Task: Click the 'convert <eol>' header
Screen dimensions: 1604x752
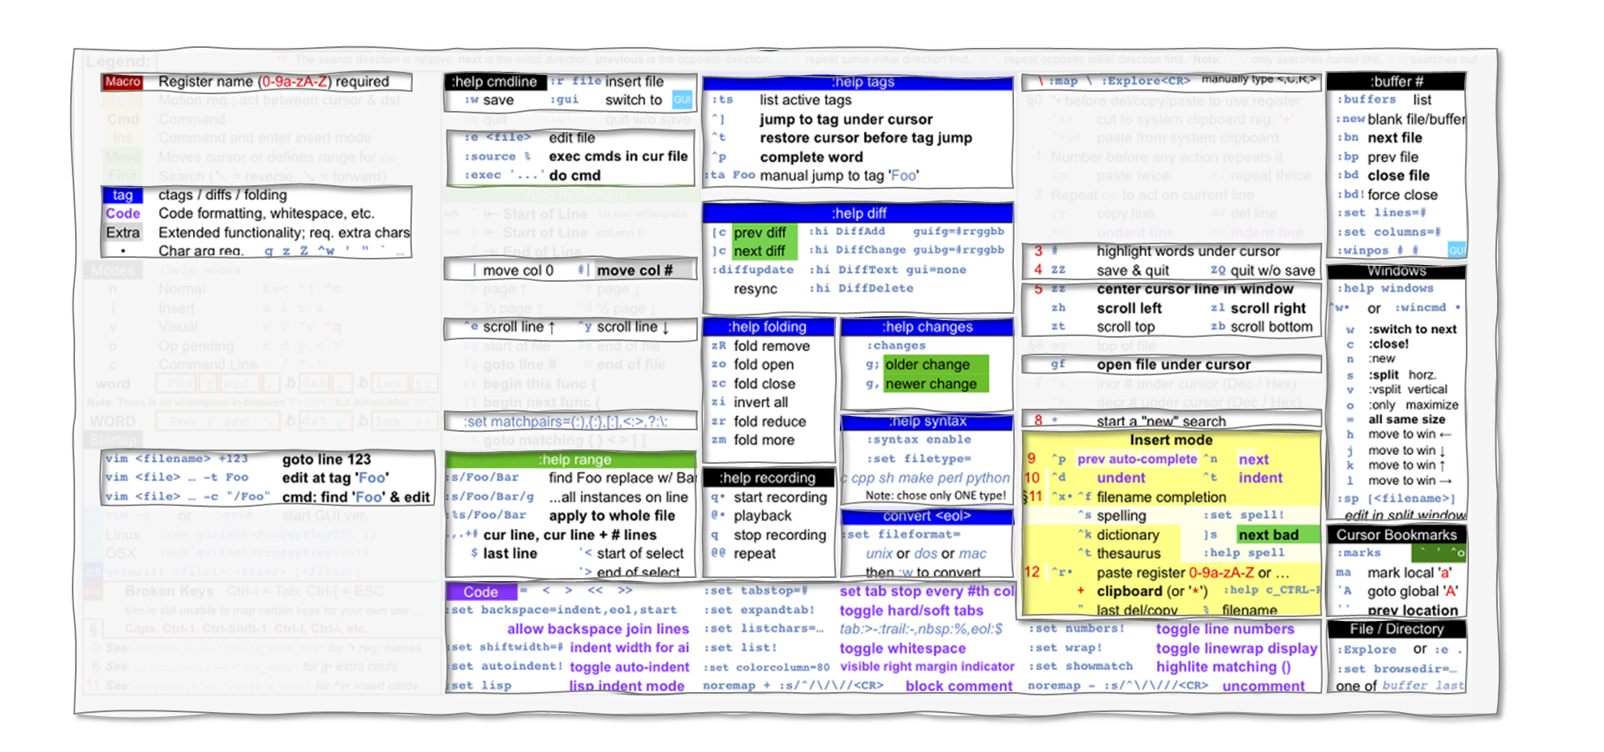Action: click(927, 517)
